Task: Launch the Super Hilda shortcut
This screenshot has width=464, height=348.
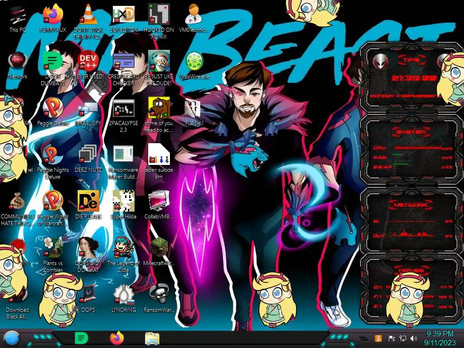Action: point(124,205)
